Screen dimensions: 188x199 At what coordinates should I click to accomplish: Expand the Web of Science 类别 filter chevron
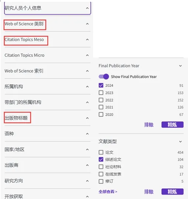87,24
